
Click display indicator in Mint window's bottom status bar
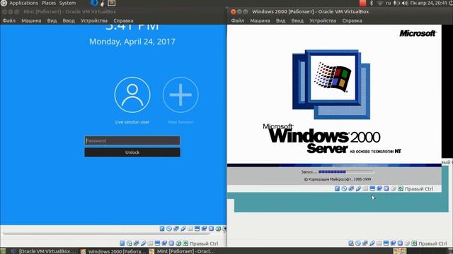point(157,243)
